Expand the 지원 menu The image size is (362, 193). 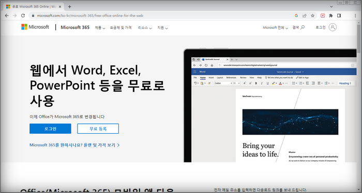tap(162, 28)
